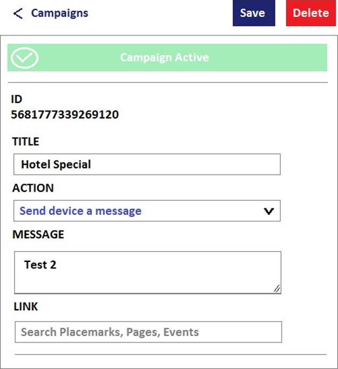Select the campaign ID number text
338x369 pixels.
pyautogui.click(x=65, y=115)
